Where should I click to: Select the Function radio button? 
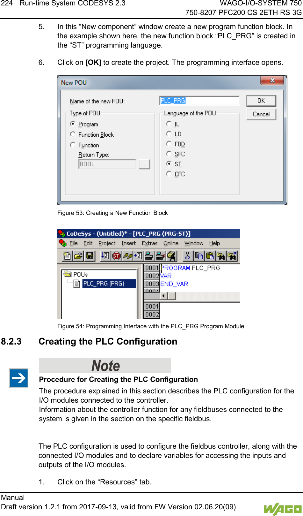[x=73, y=145]
